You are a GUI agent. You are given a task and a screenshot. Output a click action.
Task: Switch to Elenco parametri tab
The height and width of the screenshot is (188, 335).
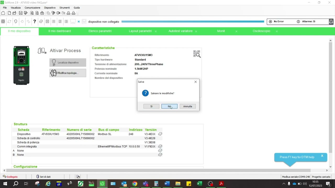[100, 31]
